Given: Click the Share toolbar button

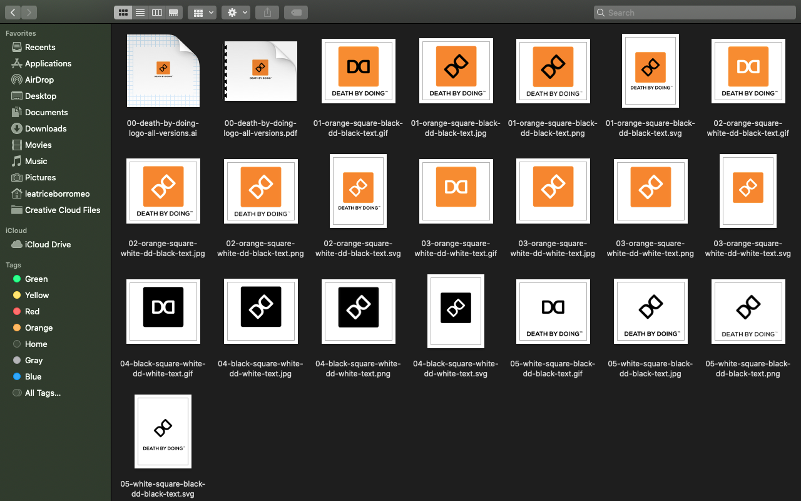Looking at the screenshot, I should (267, 12).
